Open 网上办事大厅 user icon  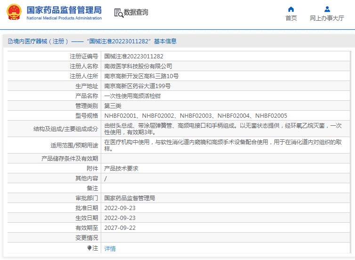[x=327, y=9]
